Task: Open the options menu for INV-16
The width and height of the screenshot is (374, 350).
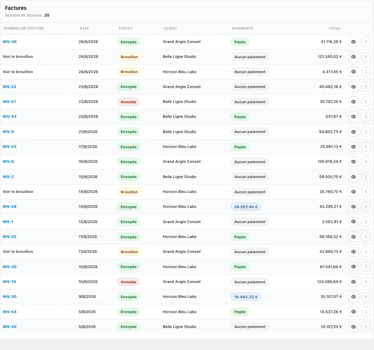Action: point(366,282)
